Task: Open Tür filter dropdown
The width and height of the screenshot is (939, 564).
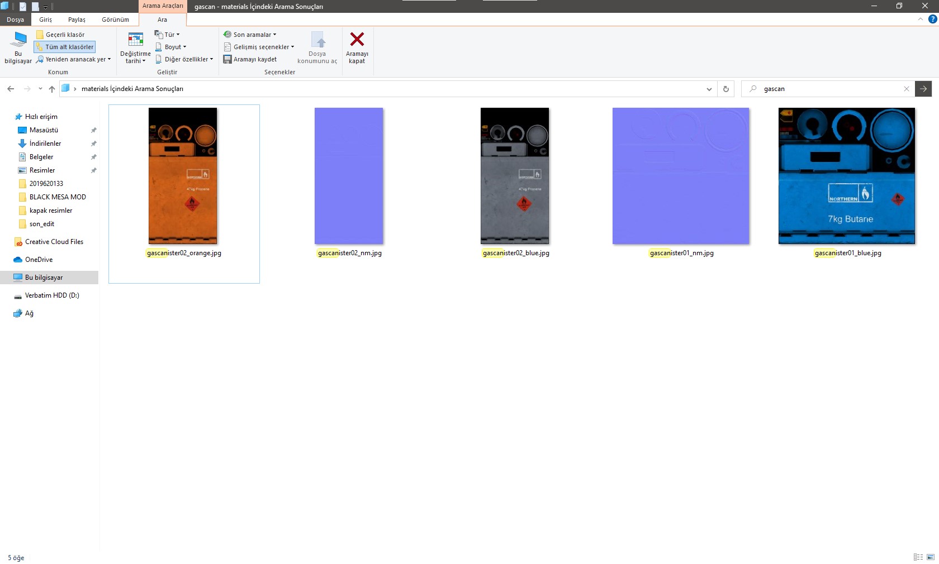Action: click(x=167, y=35)
